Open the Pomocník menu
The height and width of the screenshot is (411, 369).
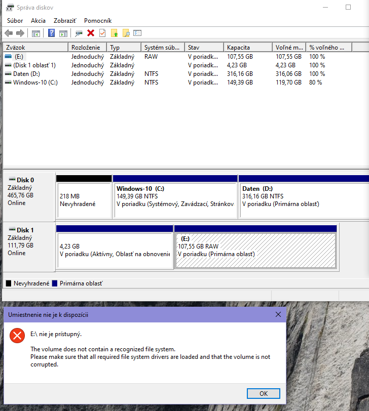[x=98, y=21]
